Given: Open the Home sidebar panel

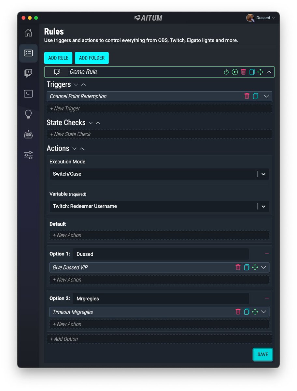Looking at the screenshot, I should pyautogui.click(x=28, y=33).
